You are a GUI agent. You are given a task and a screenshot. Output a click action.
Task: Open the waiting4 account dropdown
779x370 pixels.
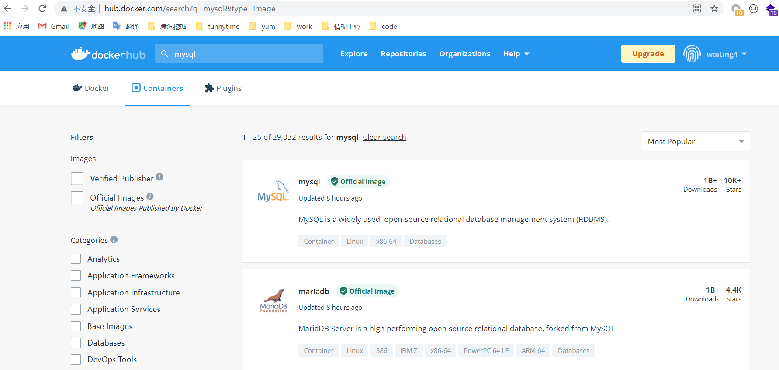pos(726,54)
